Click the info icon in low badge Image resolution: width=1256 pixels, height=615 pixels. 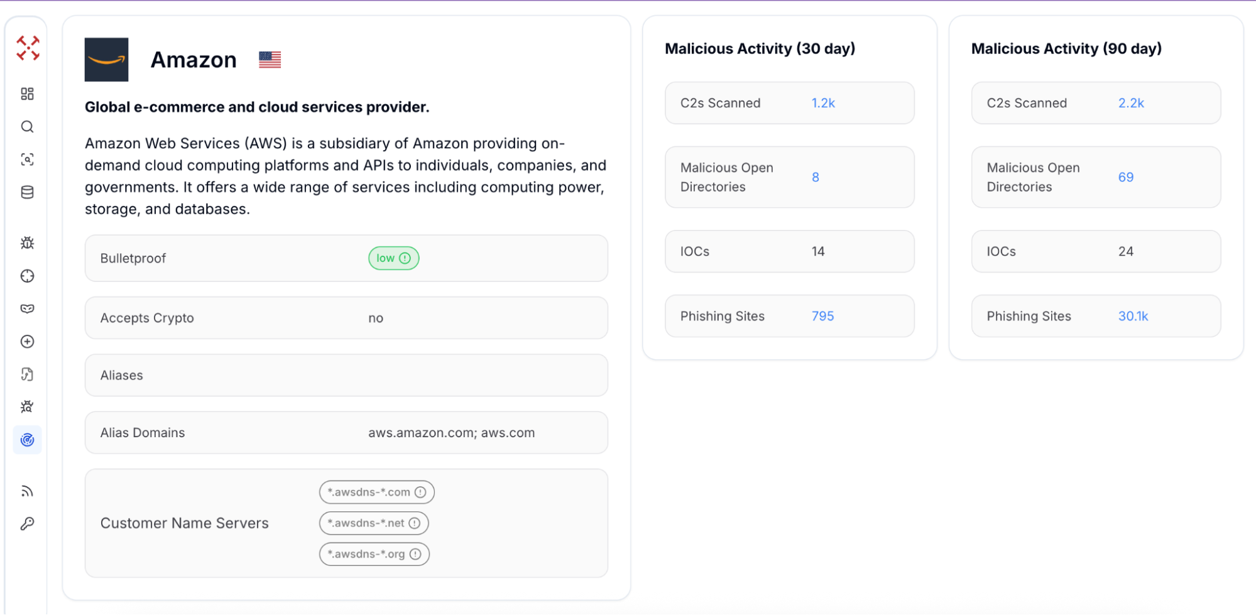point(405,258)
